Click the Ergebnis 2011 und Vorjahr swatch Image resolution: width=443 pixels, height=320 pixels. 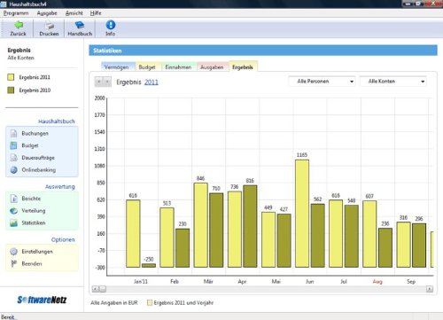[150, 302]
